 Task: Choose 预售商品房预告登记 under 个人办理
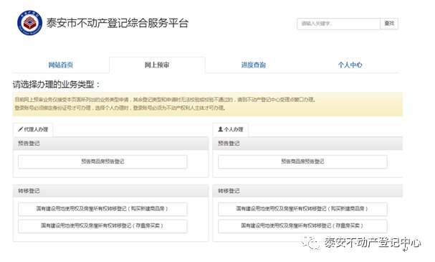click(302, 162)
